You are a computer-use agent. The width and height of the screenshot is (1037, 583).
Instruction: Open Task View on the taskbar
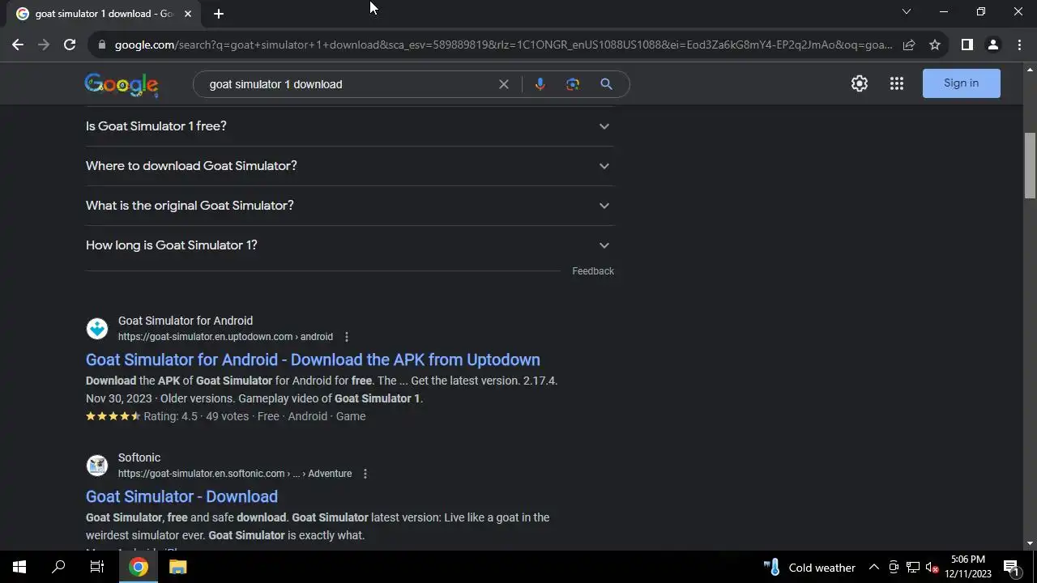point(97,567)
